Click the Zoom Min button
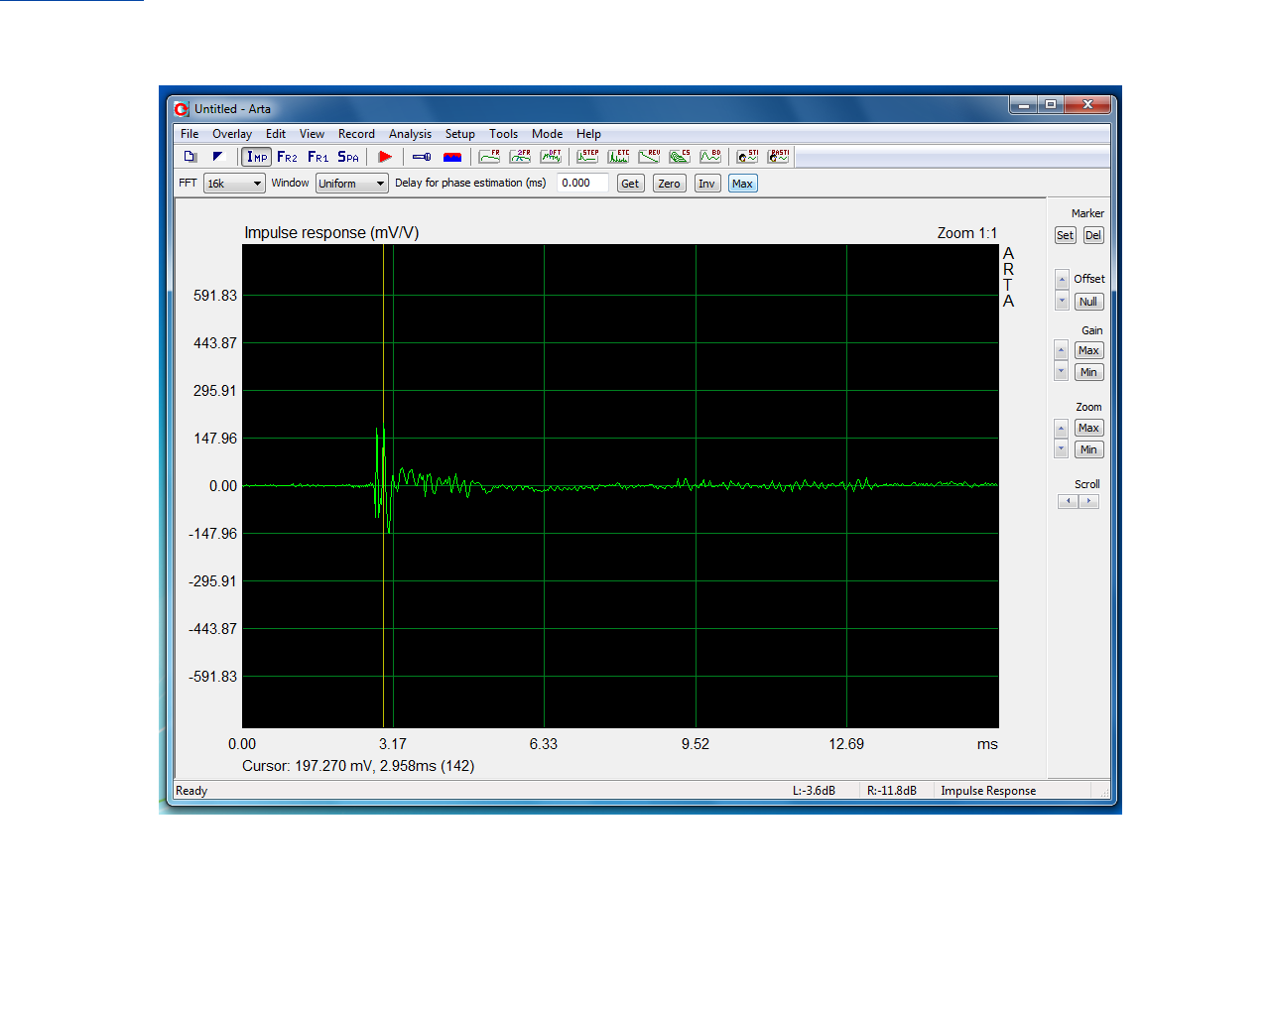This screenshot has height=1016, width=1270. (x=1088, y=449)
